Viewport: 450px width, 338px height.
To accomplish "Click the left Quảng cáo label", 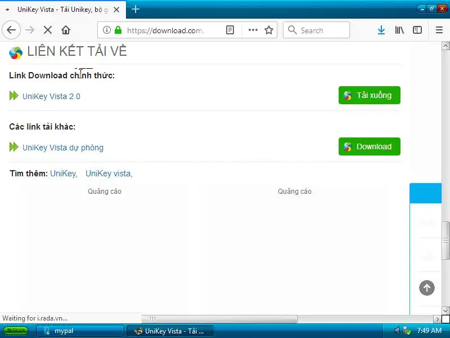I will (x=105, y=192).
